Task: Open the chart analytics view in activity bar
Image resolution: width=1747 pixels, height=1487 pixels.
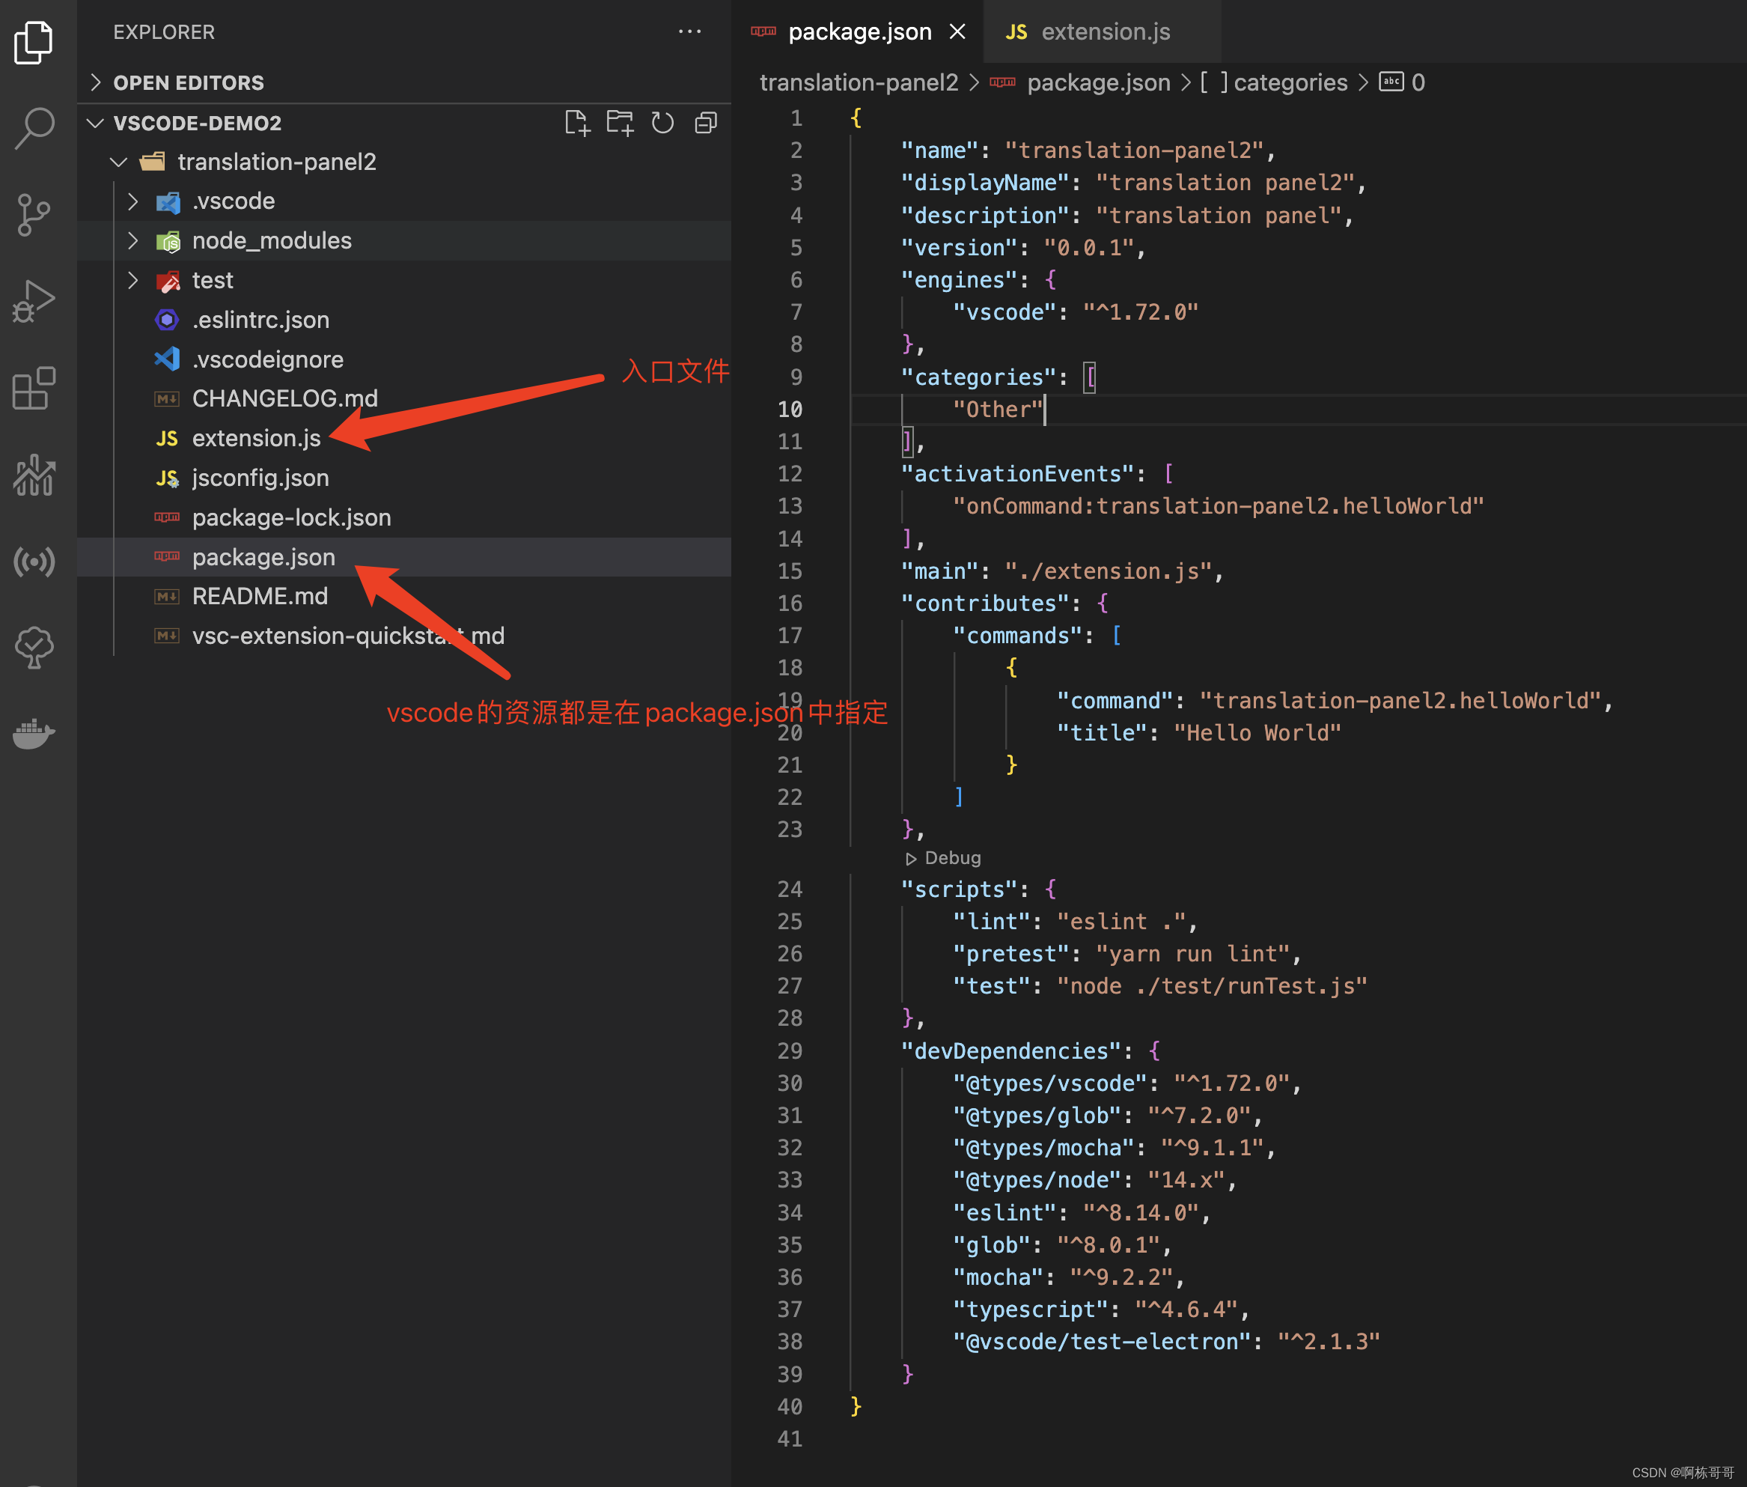Action: [x=34, y=475]
